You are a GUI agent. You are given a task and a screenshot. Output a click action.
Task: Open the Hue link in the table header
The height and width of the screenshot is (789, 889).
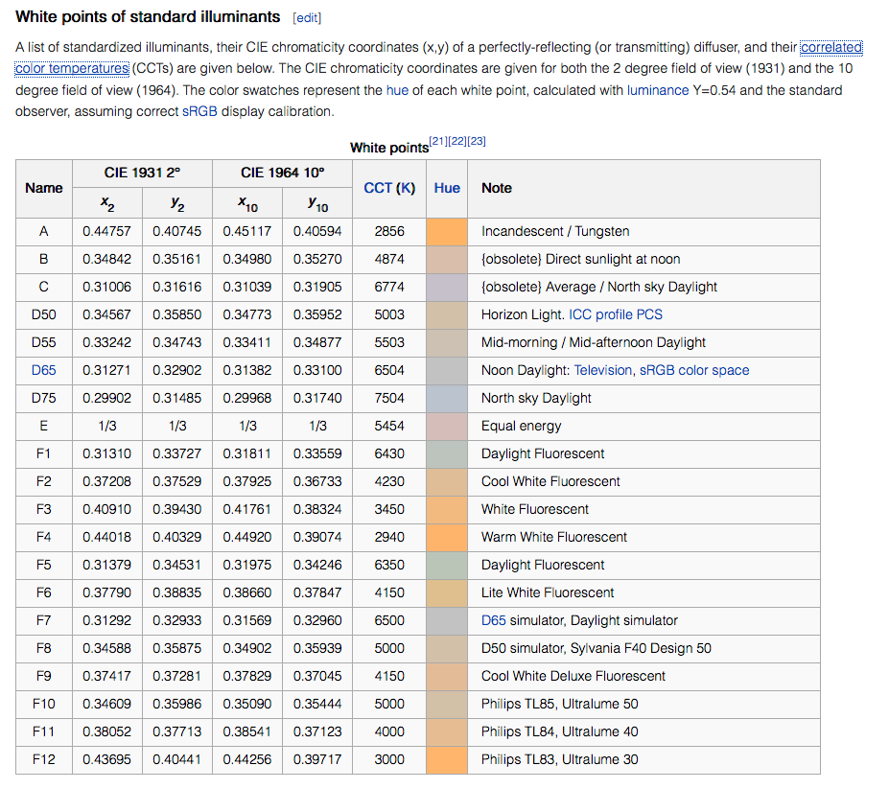(447, 188)
